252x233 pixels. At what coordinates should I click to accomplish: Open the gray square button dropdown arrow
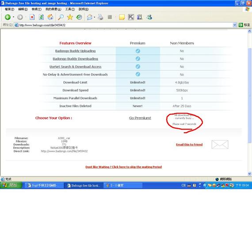115,17
